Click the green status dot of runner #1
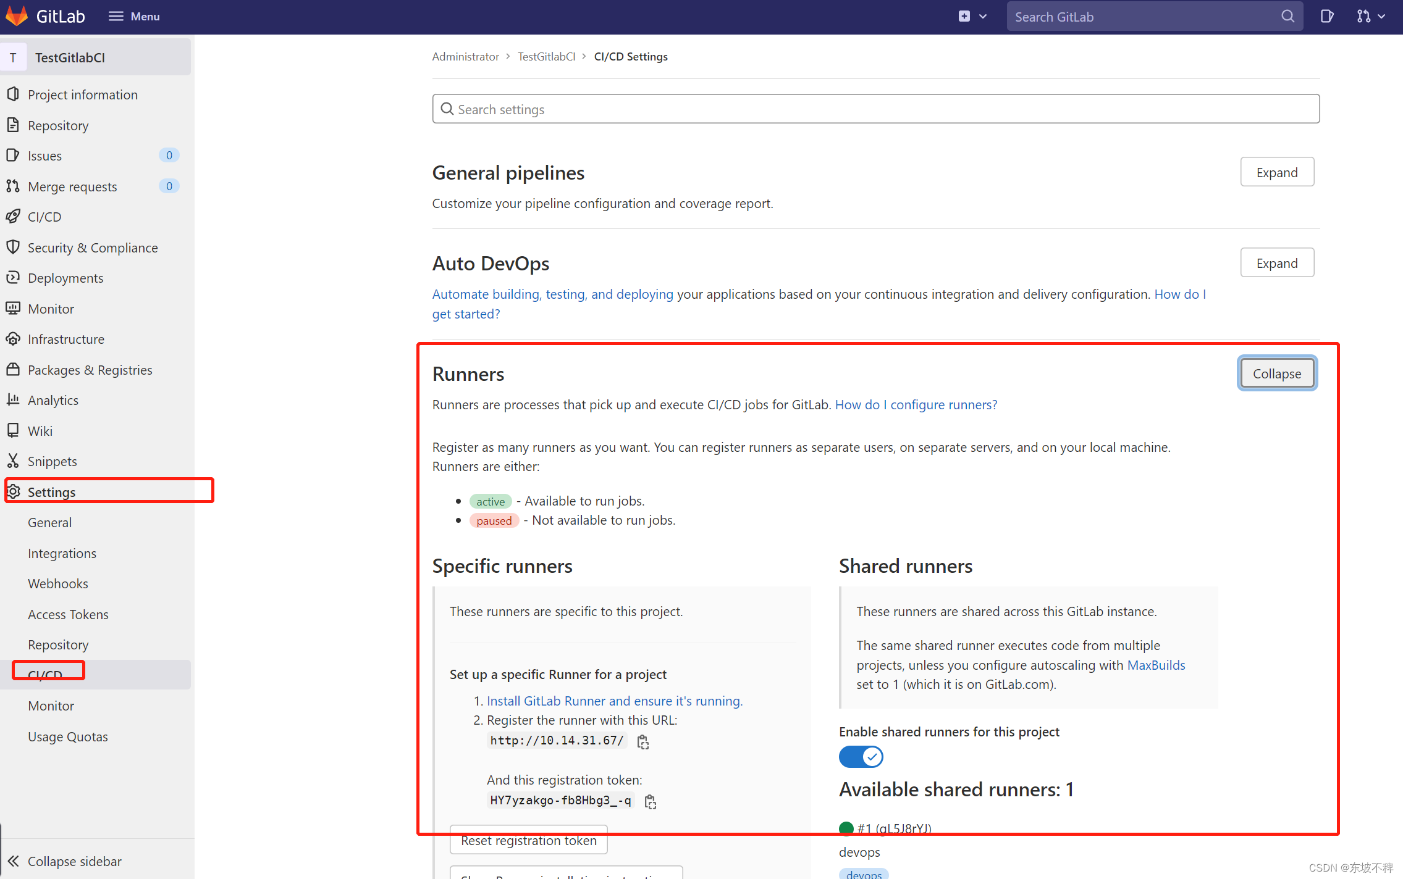The height and width of the screenshot is (879, 1403). tap(846, 828)
